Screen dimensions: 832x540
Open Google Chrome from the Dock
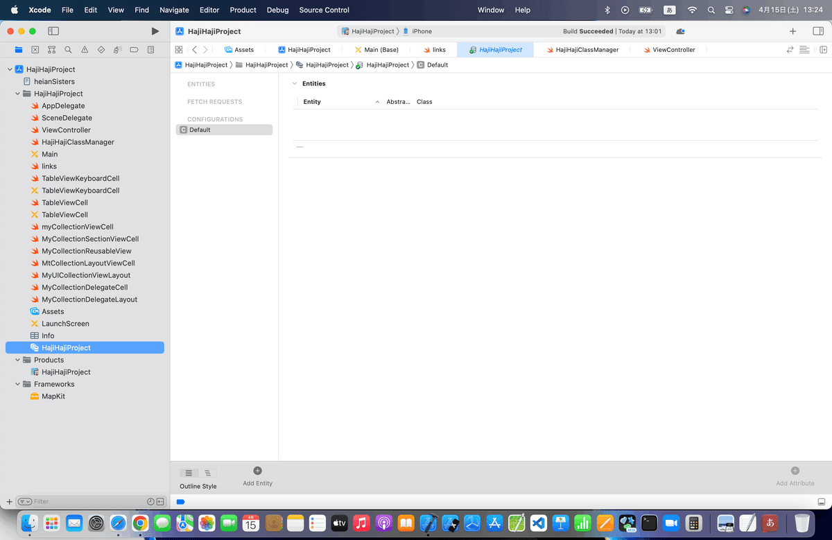click(140, 523)
